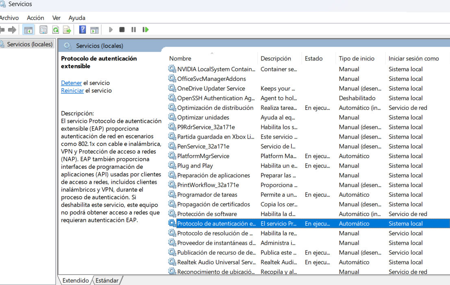
Task: Click the Export List toolbar icon
Action: [67, 30]
